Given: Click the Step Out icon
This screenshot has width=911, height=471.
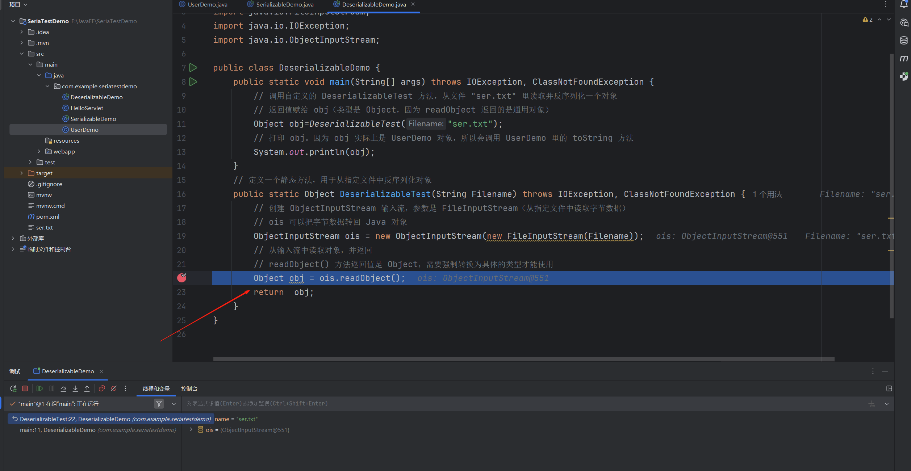Looking at the screenshot, I should pyautogui.click(x=87, y=388).
